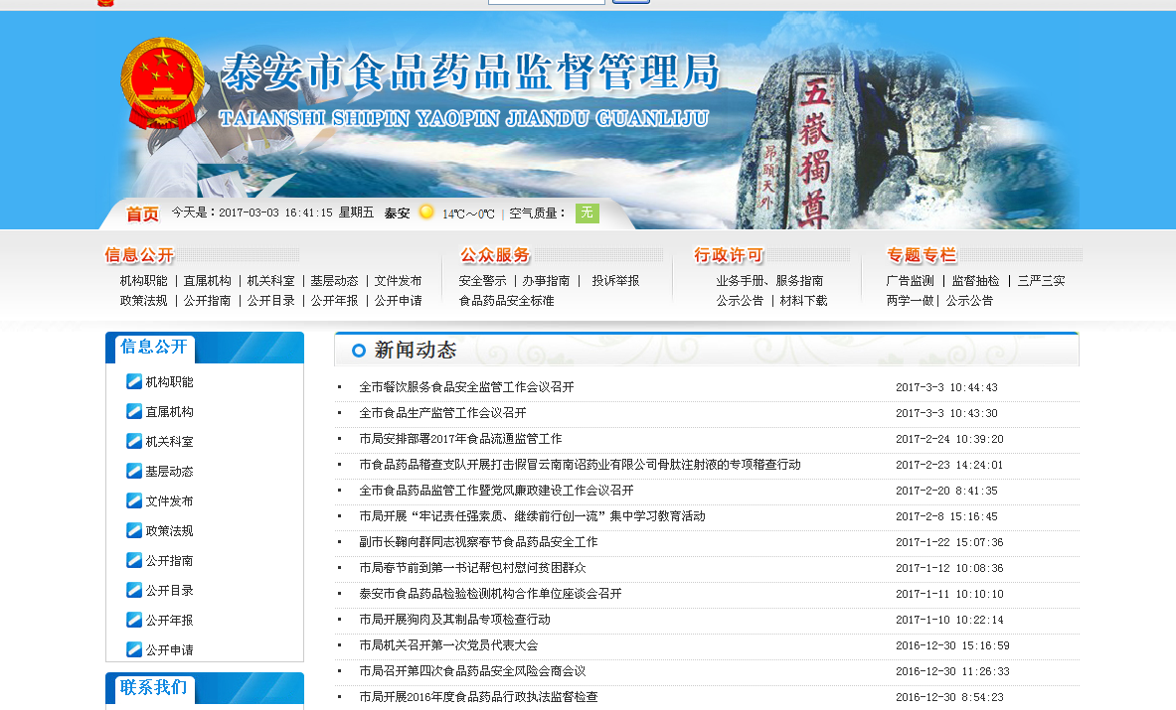Click the national emblem logo in the banner
The height and width of the screenshot is (710, 1176).
(162, 83)
